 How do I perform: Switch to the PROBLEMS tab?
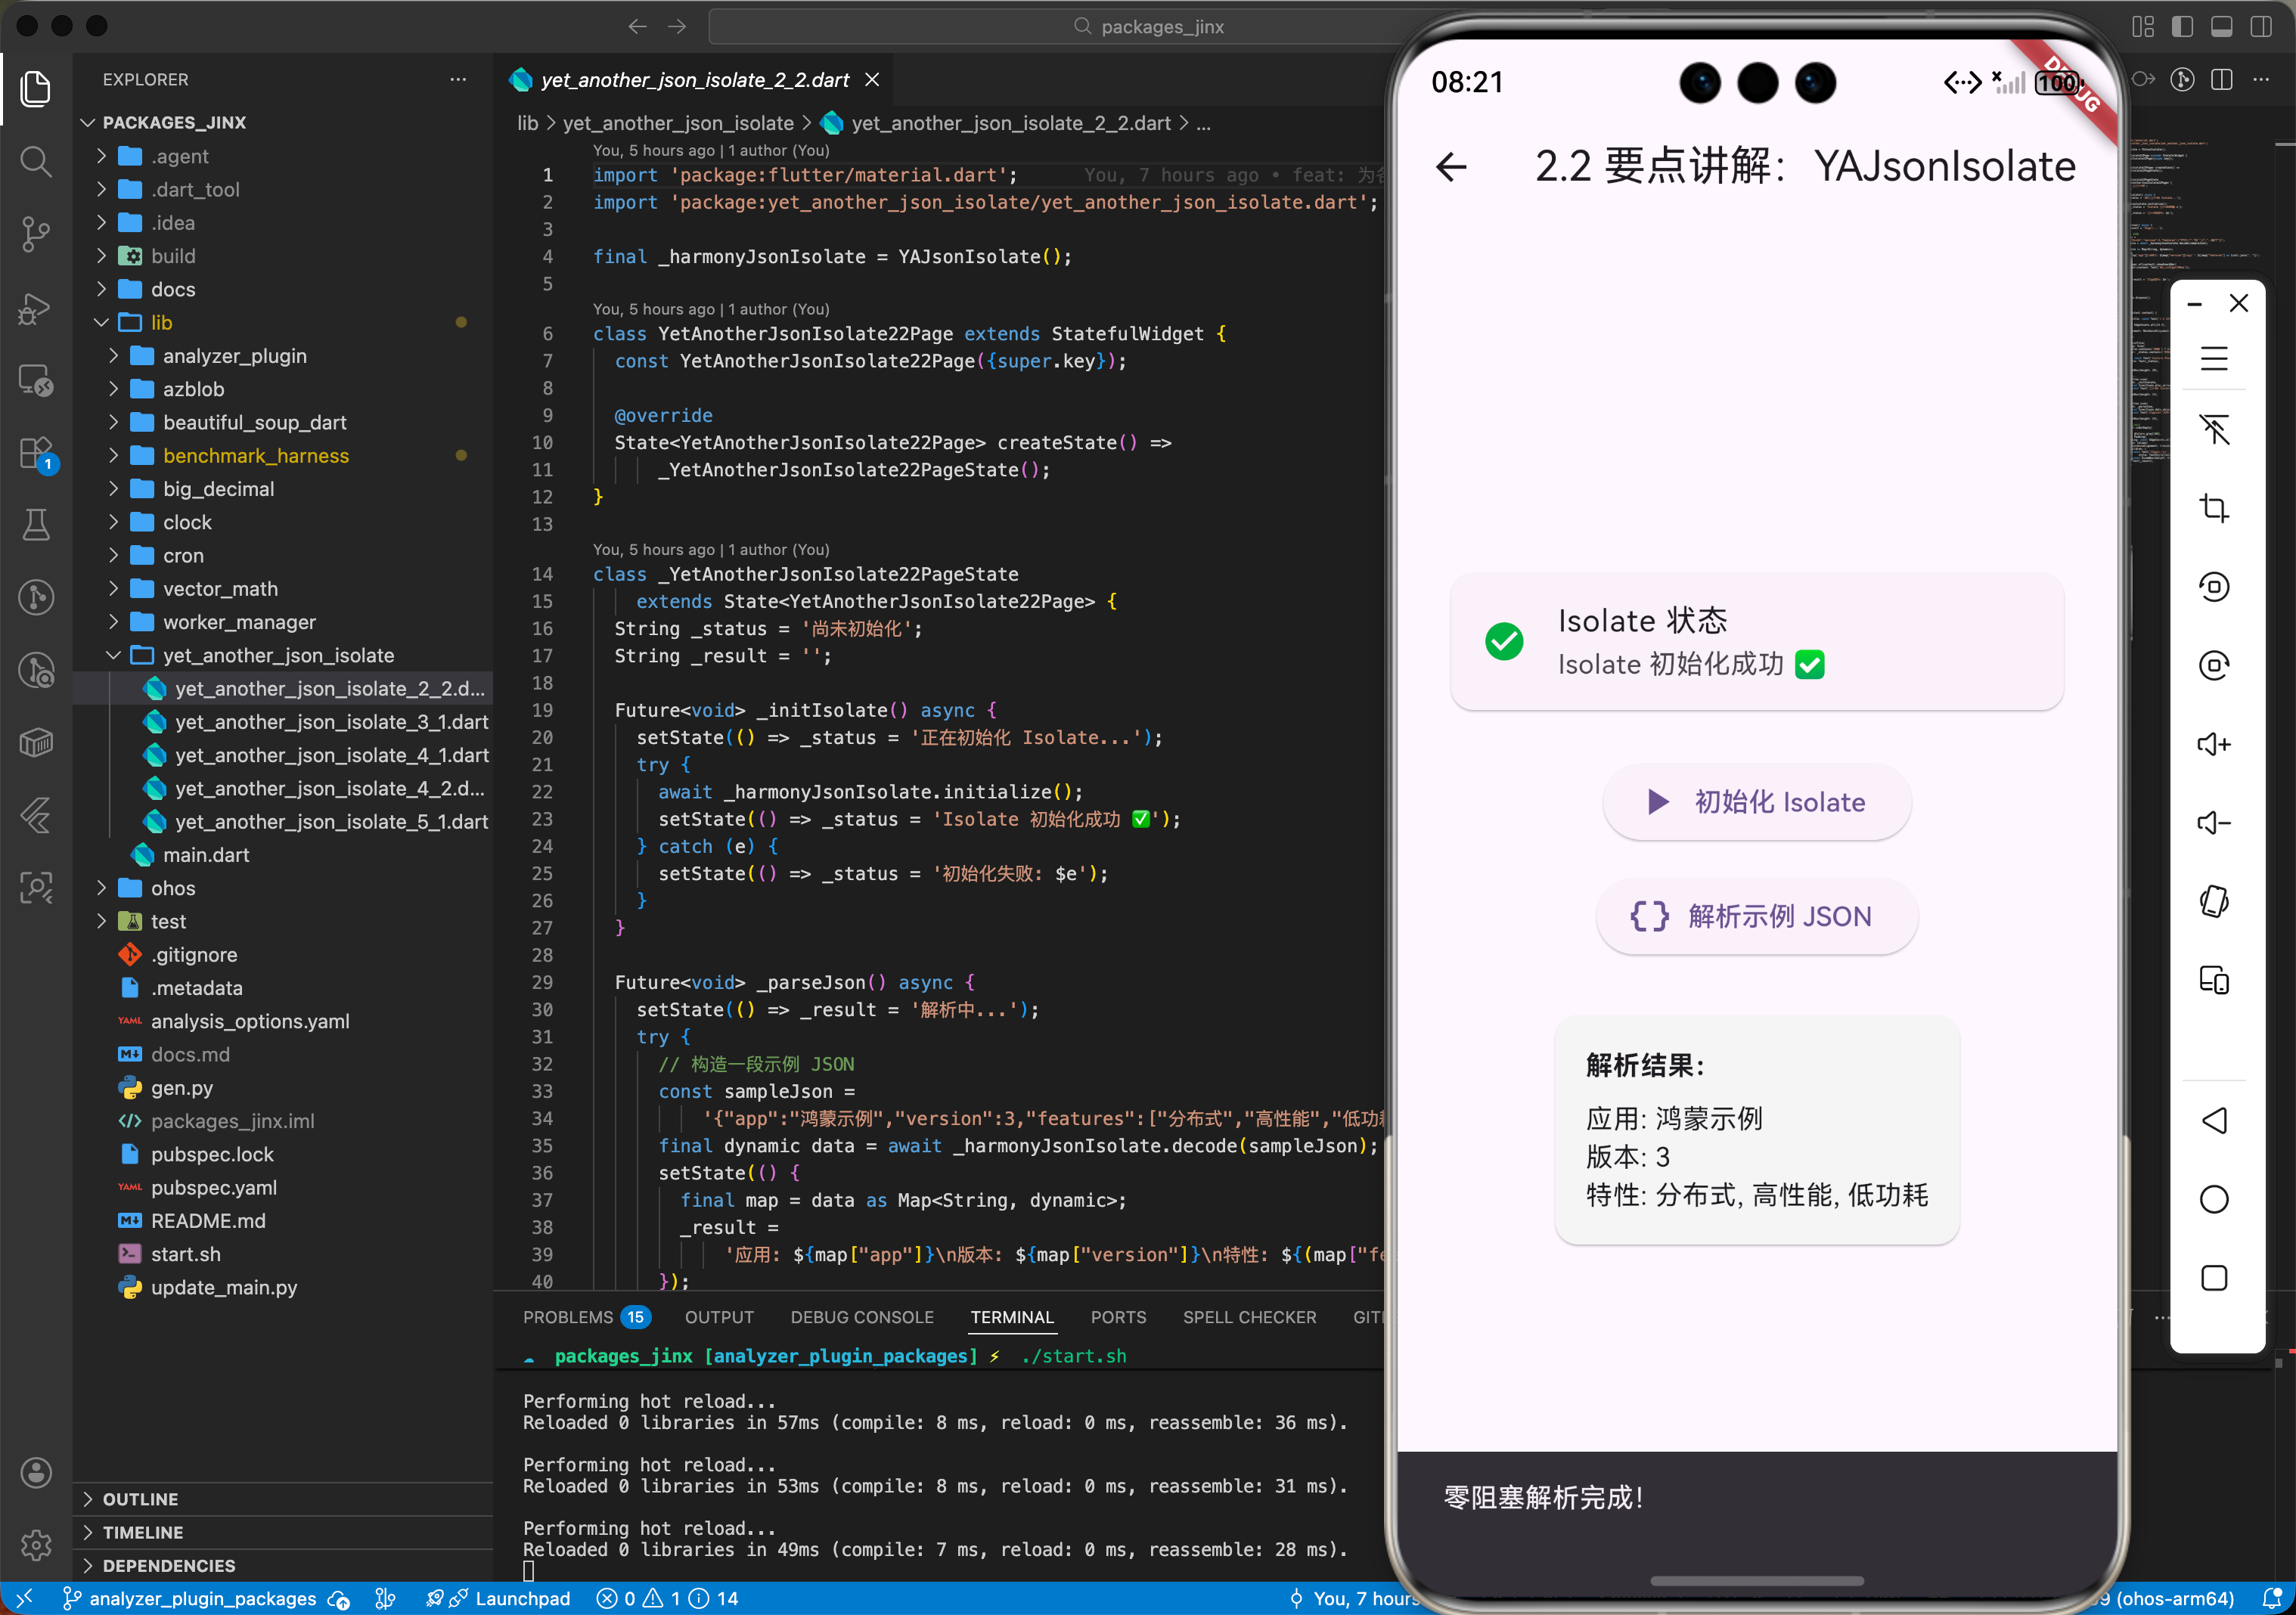(567, 1317)
